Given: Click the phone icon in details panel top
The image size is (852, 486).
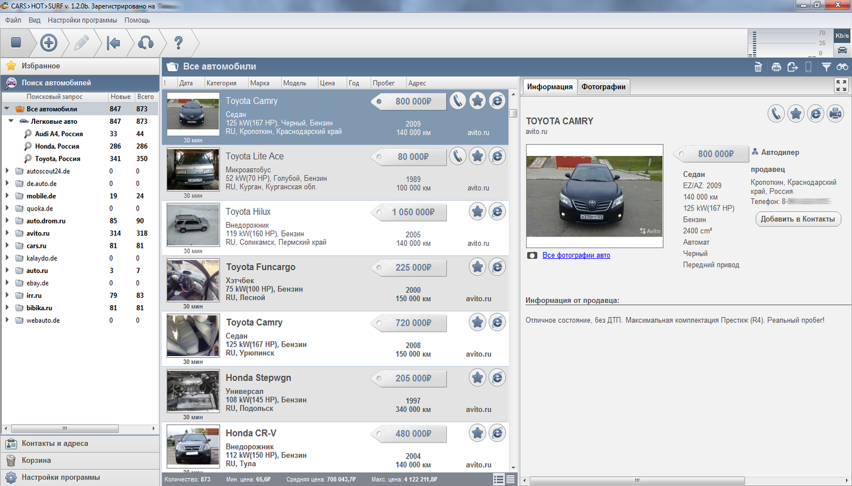Looking at the screenshot, I should pos(776,113).
